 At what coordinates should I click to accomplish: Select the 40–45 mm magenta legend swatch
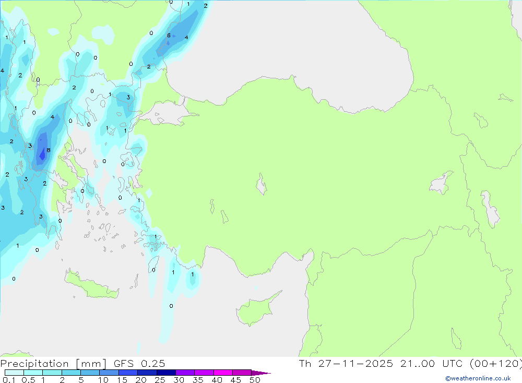click(223, 373)
